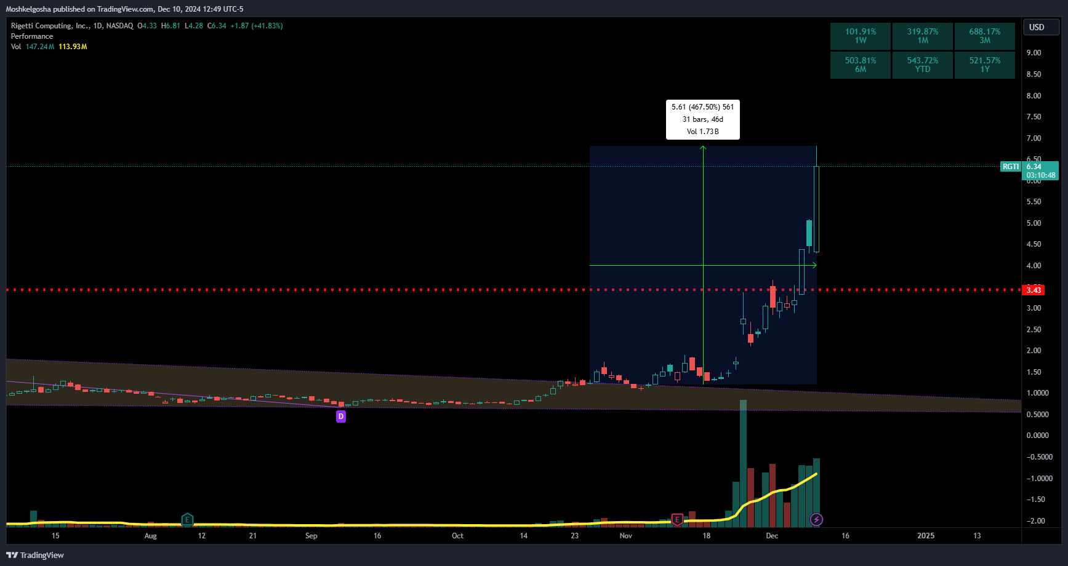Click the 1Y performance cell showing 521.57%
Viewport: 1068px width, 566px height.
984,65
